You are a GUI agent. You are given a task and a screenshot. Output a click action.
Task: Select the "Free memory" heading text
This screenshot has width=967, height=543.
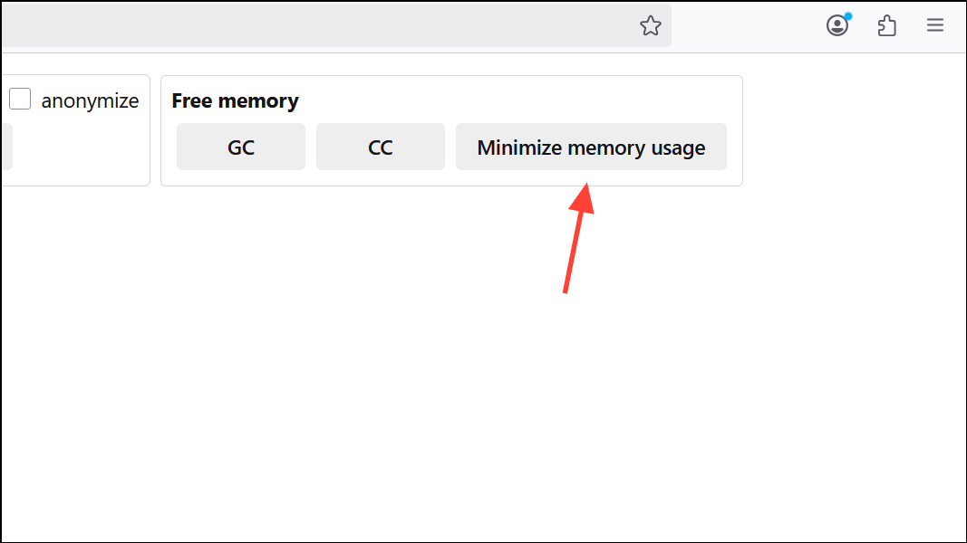pos(235,100)
